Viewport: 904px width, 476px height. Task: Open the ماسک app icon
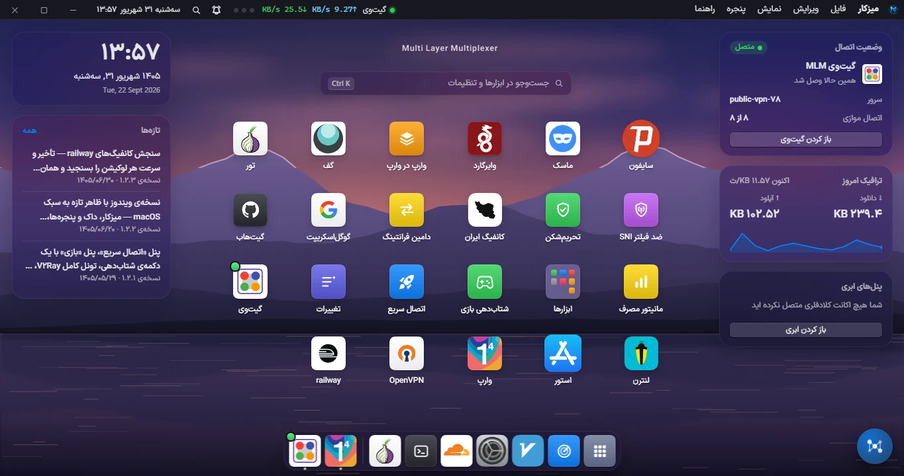(x=563, y=139)
